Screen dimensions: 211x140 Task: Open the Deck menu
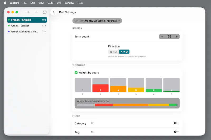50,3
